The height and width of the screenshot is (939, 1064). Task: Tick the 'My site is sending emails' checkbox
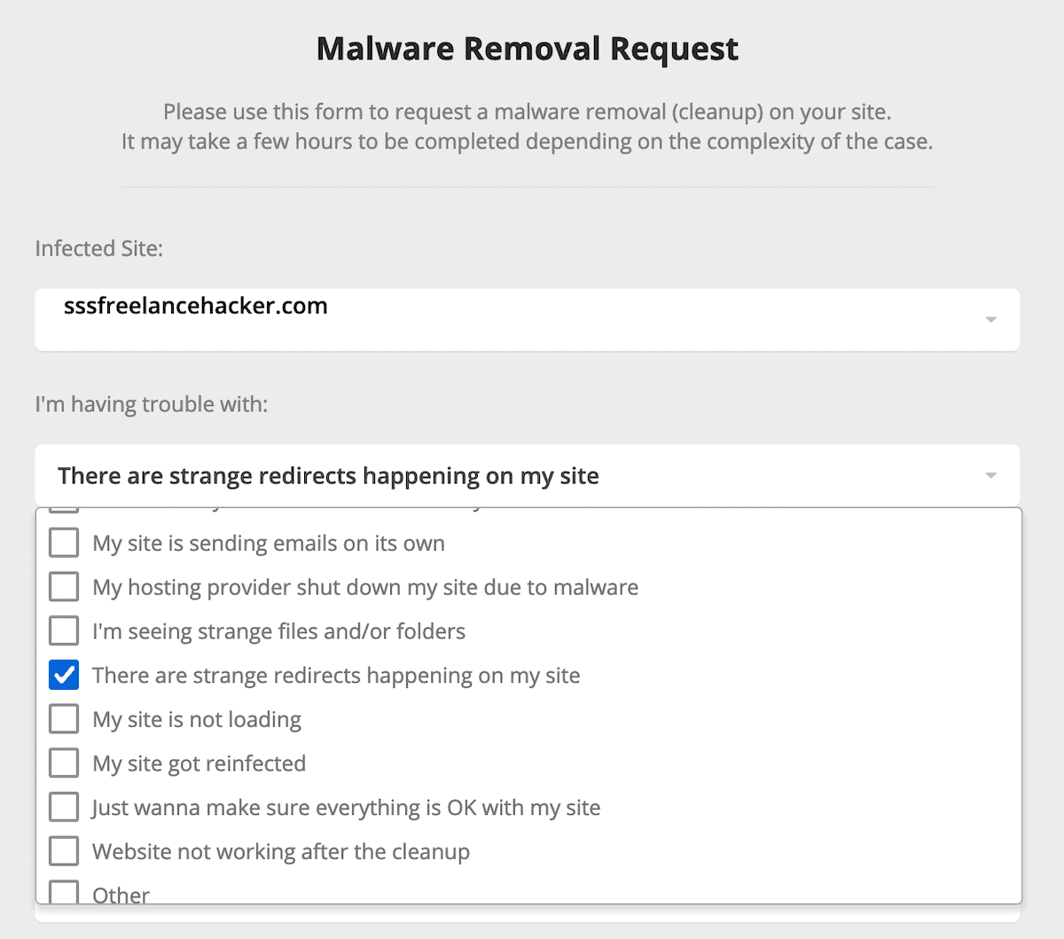[64, 543]
